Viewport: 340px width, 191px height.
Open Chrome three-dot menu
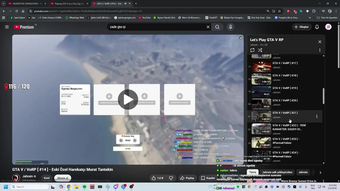tap(336, 11)
